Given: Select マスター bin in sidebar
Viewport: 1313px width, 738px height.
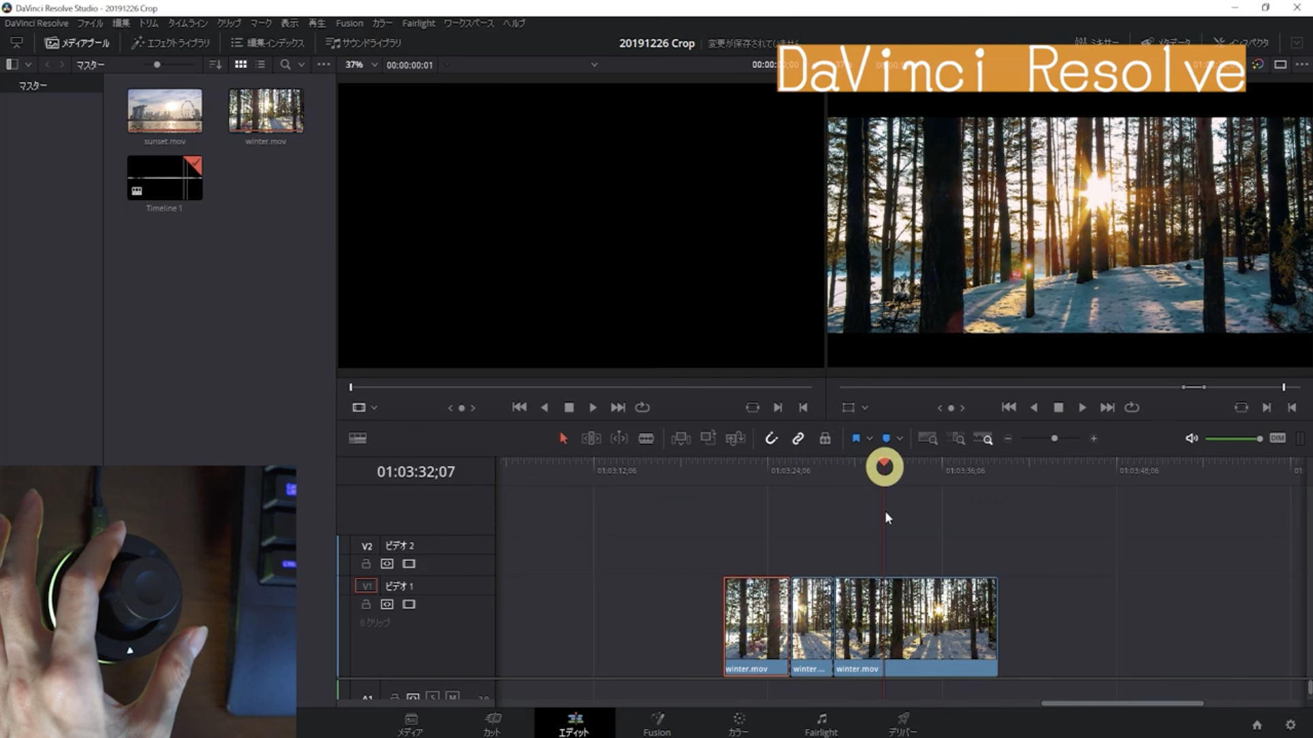Looking at the screenshot, I should [33, 86].
